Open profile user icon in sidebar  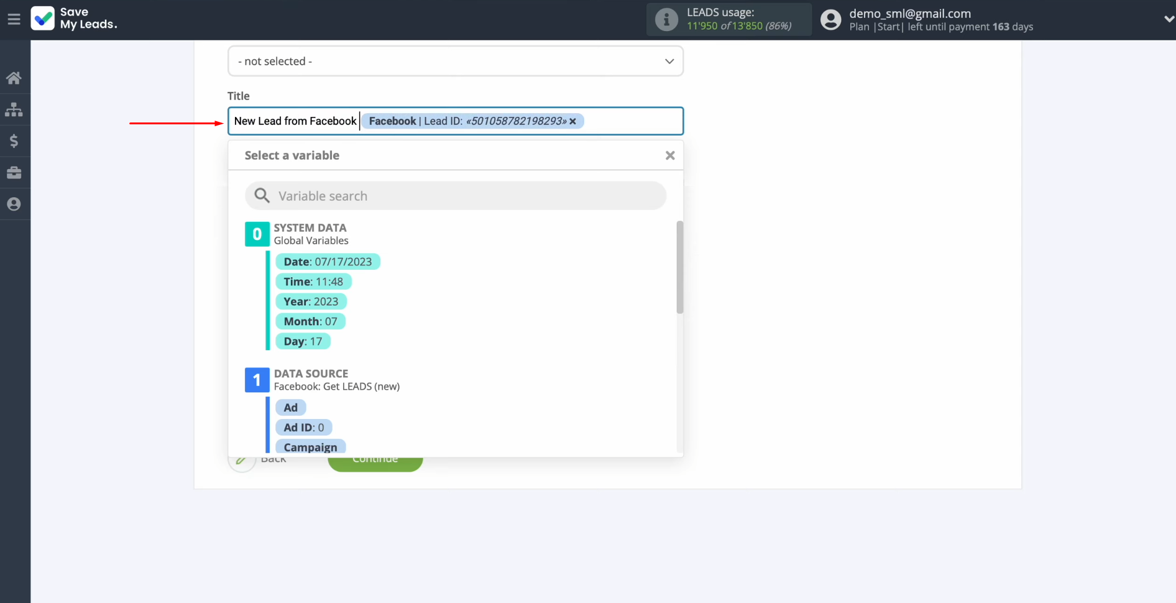tap(14, 204)
